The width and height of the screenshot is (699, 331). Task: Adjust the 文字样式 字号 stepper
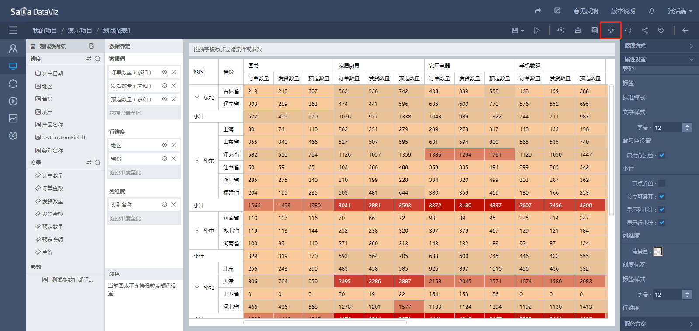(687, 128)
